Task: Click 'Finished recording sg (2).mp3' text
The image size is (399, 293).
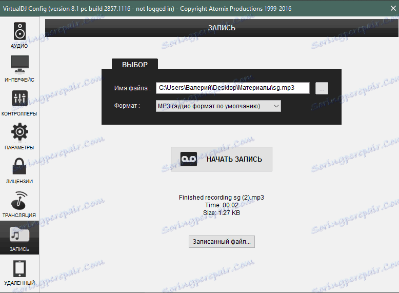Action: tap(222, 197)
